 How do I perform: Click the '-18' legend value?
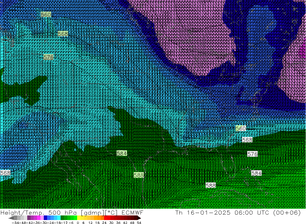click(58, 223)
